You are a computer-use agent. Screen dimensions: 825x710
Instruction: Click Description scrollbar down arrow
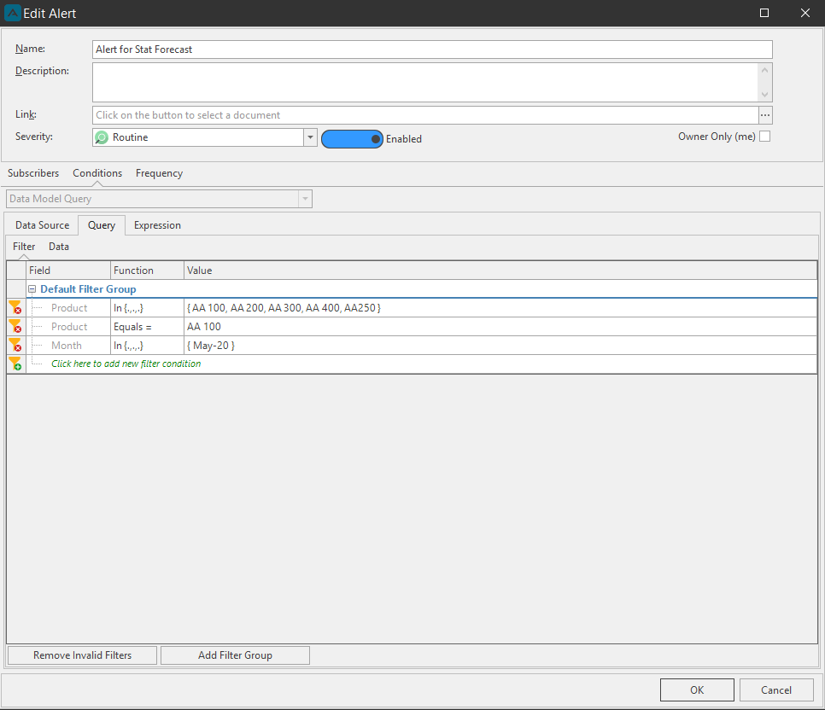(765, 95)
